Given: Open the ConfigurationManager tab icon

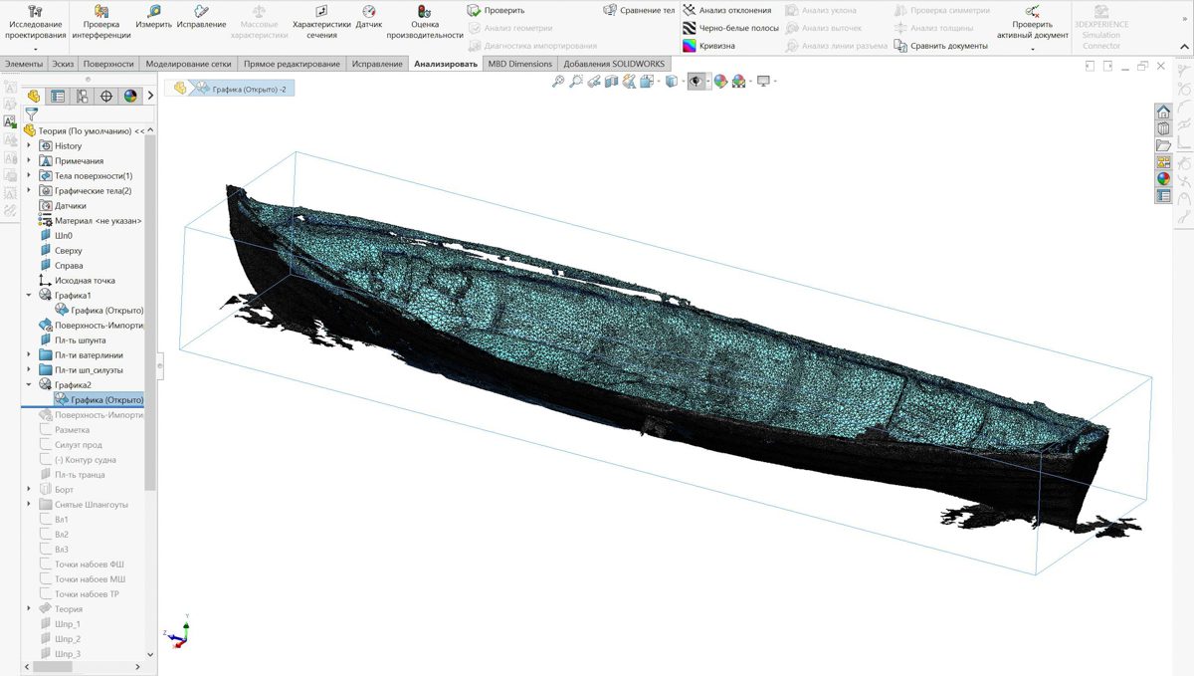Looking at the screenshot, I should (x=82, y=97).
